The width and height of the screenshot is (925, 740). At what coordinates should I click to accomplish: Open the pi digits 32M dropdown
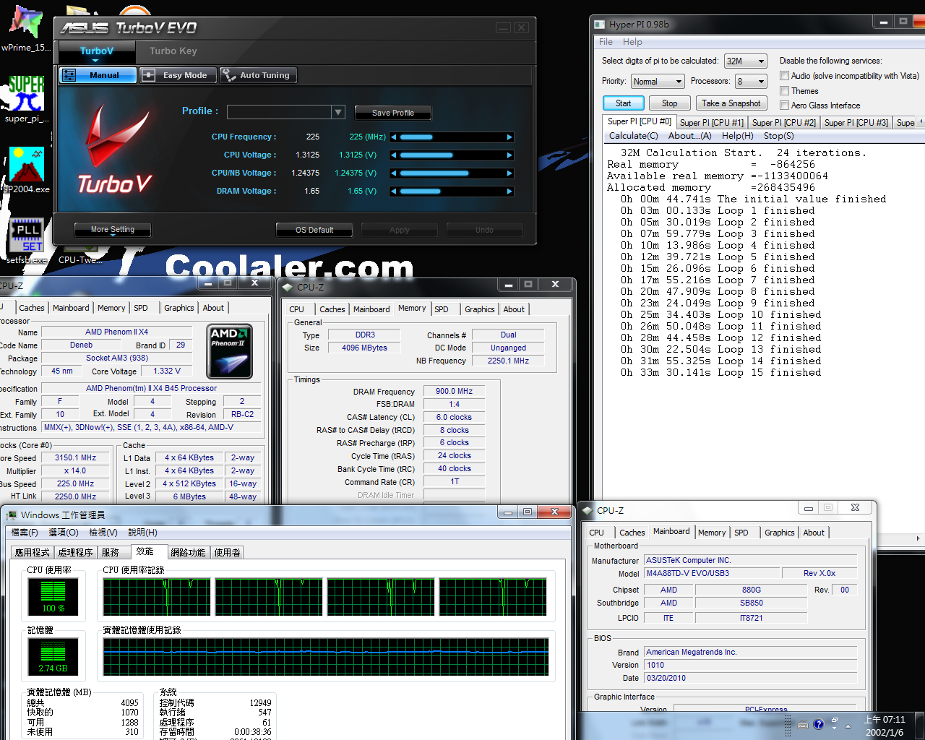pyautogui.click(x=745, y=61)
